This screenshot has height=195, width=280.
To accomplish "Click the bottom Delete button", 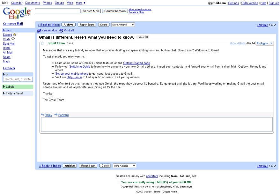I will tap(105, 166).
